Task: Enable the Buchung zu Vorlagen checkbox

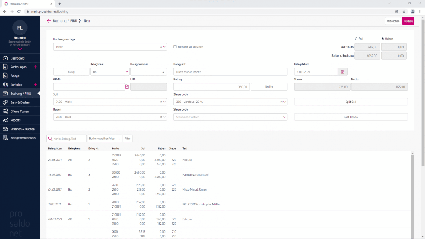Action: (175, 47)
